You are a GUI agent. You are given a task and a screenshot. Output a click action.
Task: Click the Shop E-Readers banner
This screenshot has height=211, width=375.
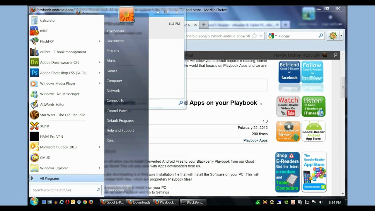(287, 172)
